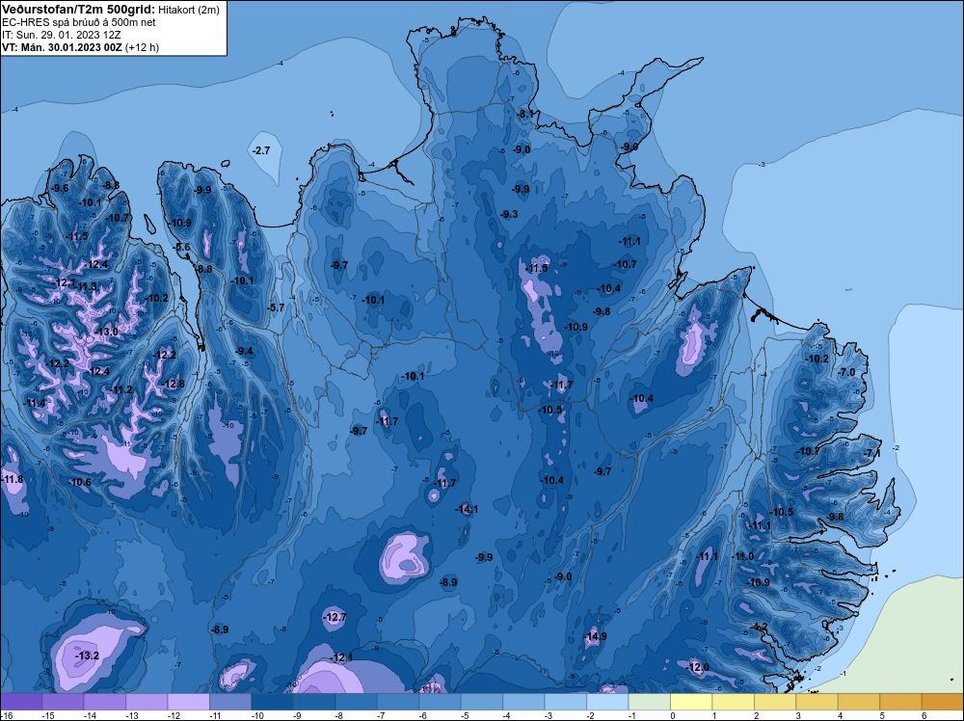Select the -8.1 temperature label
Image resolution: width=964 pixels, height=721 pixels.
click(x=525, y=115)
